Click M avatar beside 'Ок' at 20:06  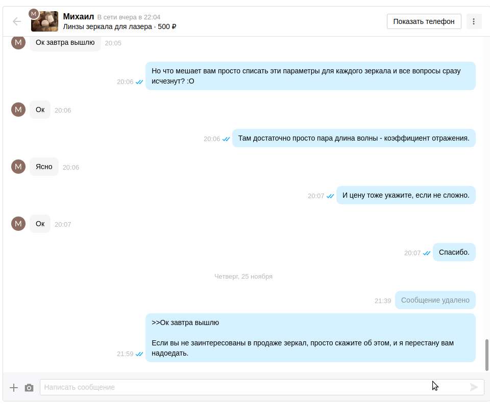(18, 110)
